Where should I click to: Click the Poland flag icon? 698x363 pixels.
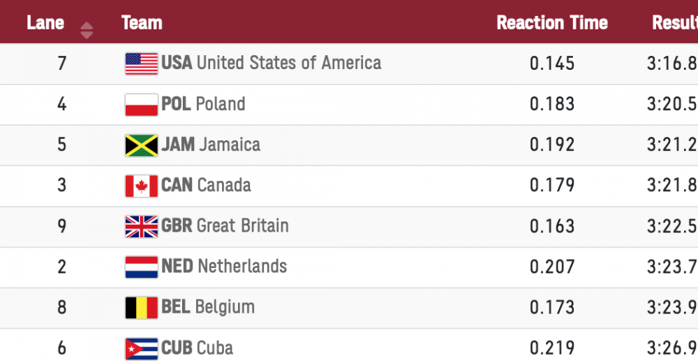coord(141,105)
